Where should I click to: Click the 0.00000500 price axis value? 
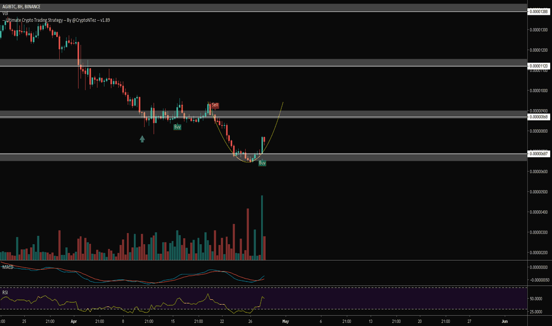(x=538, y=191)
